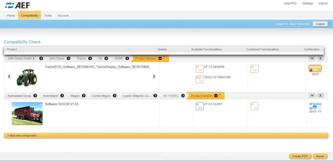Remove the Kverneland component row
Screen dimensions: 333x161
point(320,96)
